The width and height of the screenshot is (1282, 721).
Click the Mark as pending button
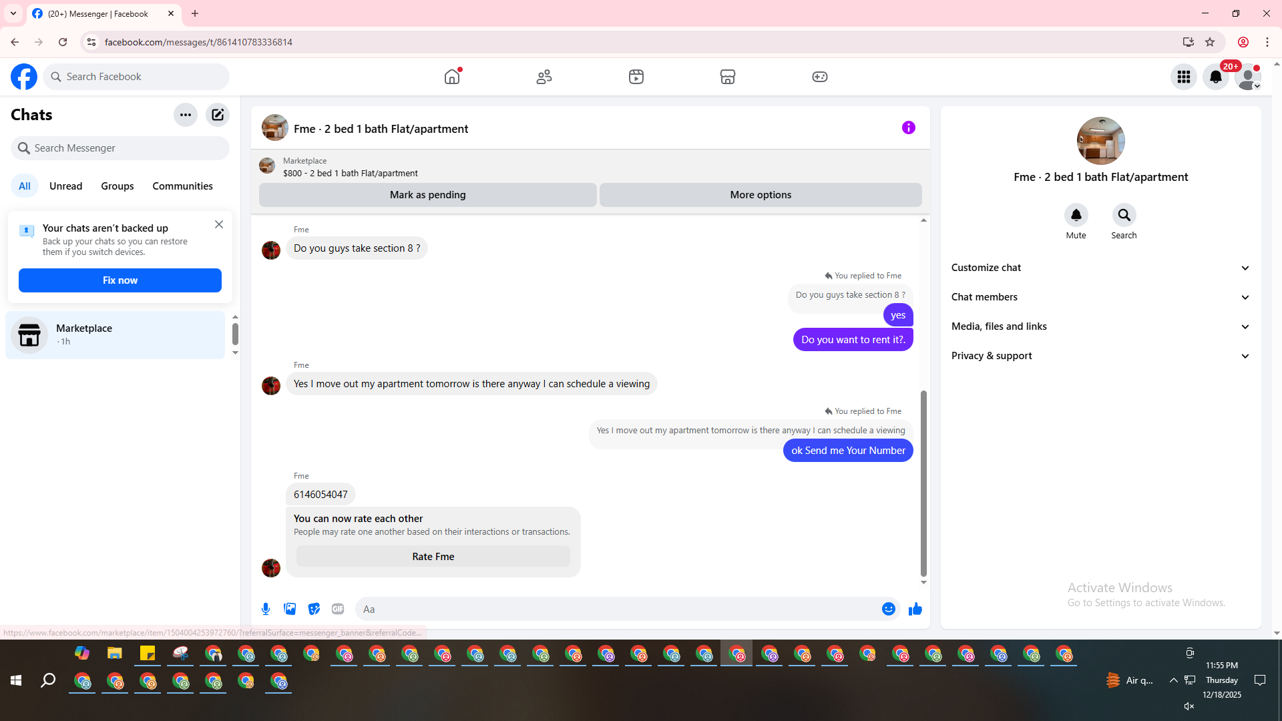click(427, 195)
